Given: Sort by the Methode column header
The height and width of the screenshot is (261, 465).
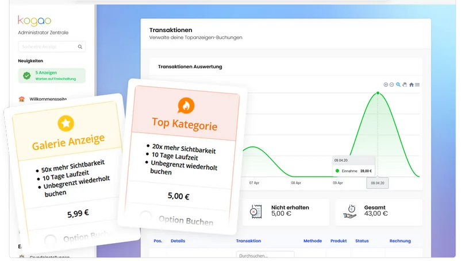Looking at the screenshot, I should [x=313, y=241].
